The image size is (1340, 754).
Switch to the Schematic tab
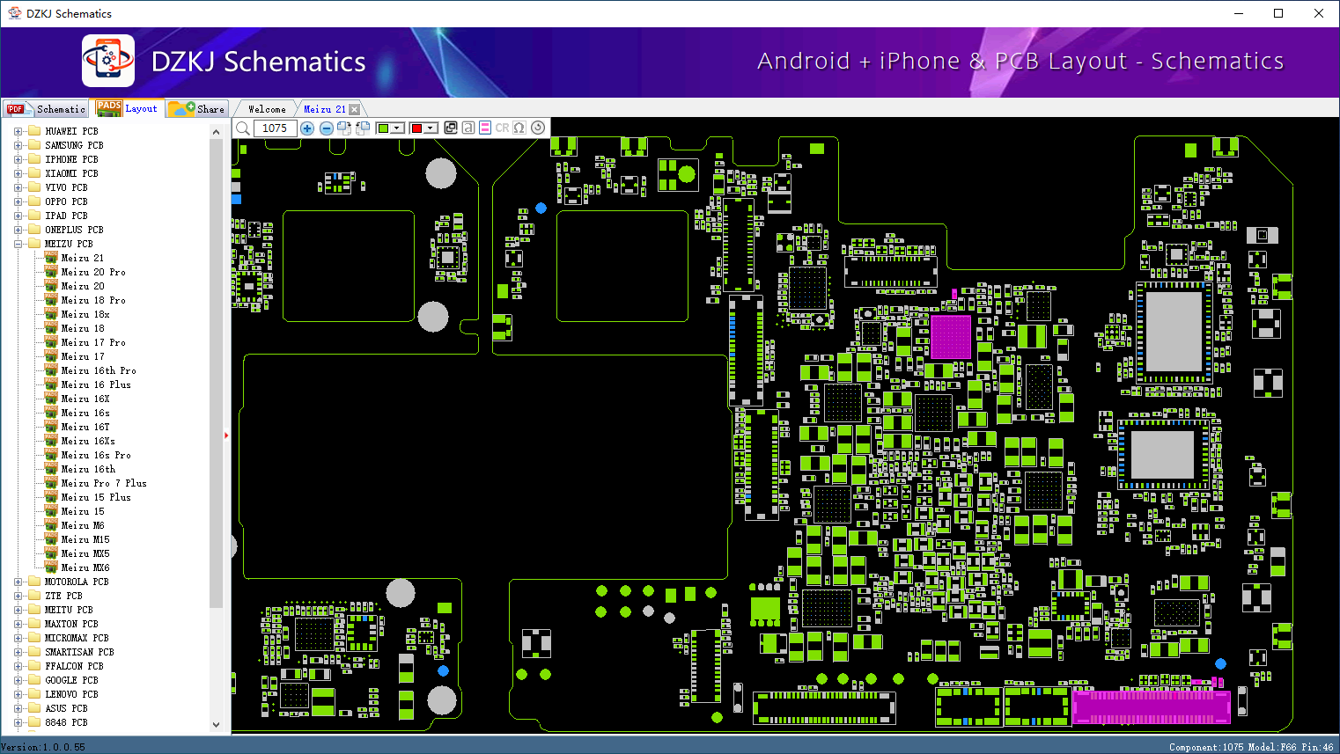[x=46, y=109]
